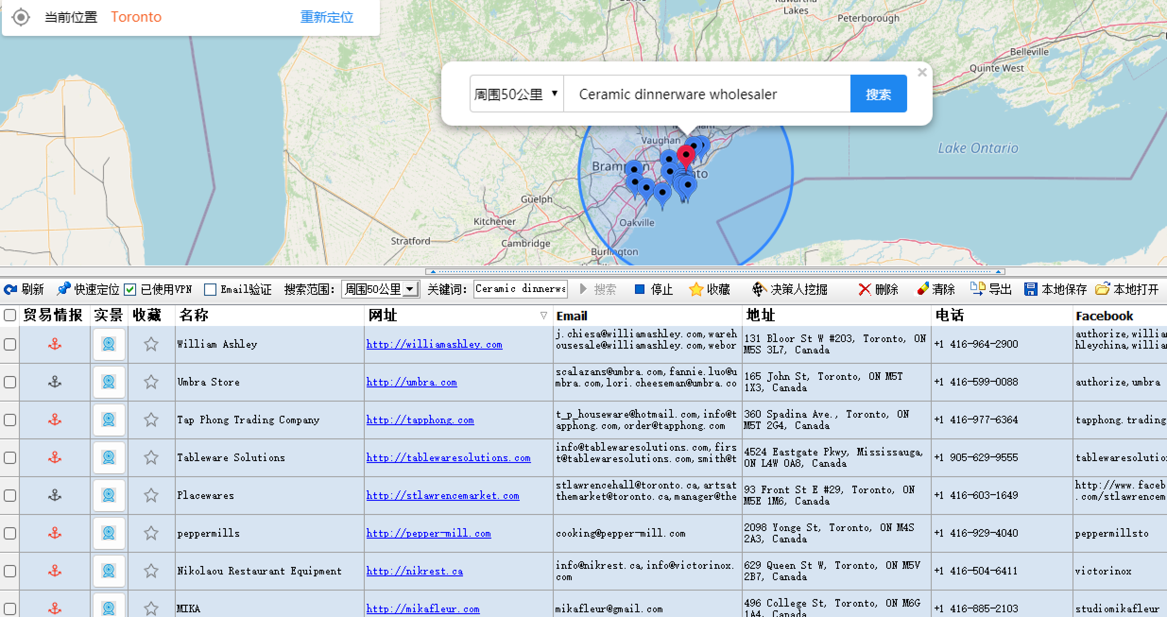The height and width of the screenshot is (617, 1167).
Task: Click the 刷新 refresh toolbar icon
Action: [10, 289]
